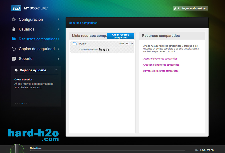
Task: Click the Configuración gear icon
Action: [14, 19]
